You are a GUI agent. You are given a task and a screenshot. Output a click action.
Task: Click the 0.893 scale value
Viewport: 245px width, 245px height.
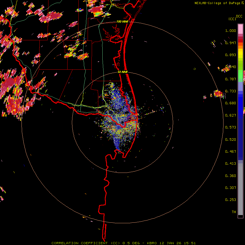[x=231, y=55]
